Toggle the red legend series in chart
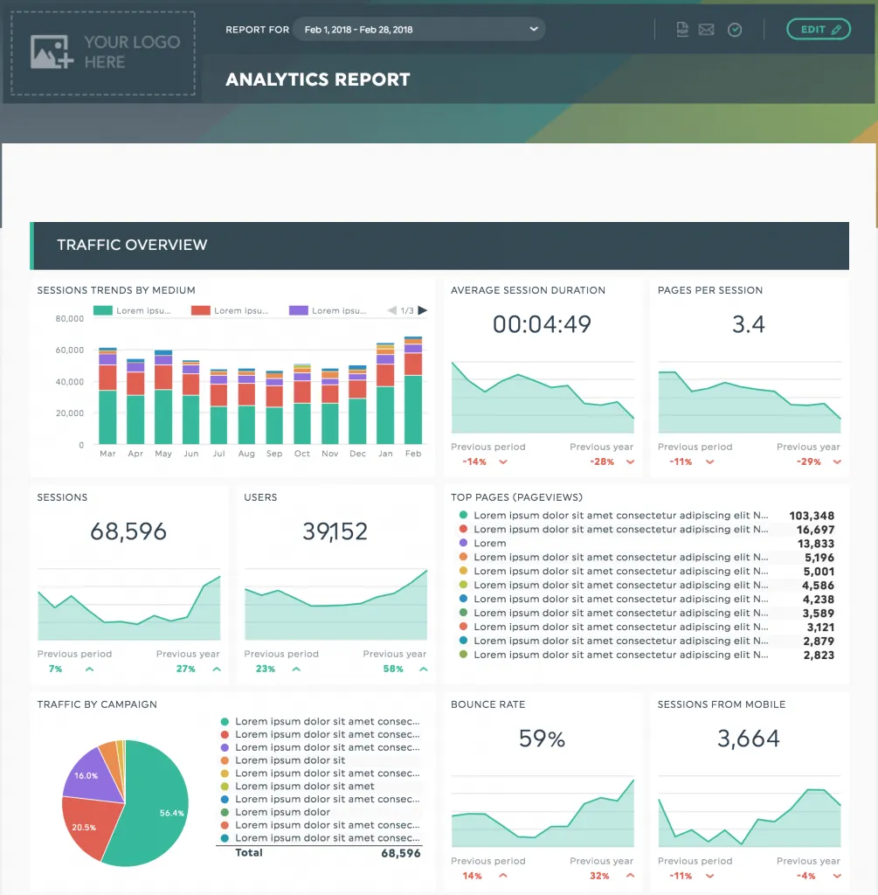The width and height of the screenshot is (878, 895). (x=230, y=310)
